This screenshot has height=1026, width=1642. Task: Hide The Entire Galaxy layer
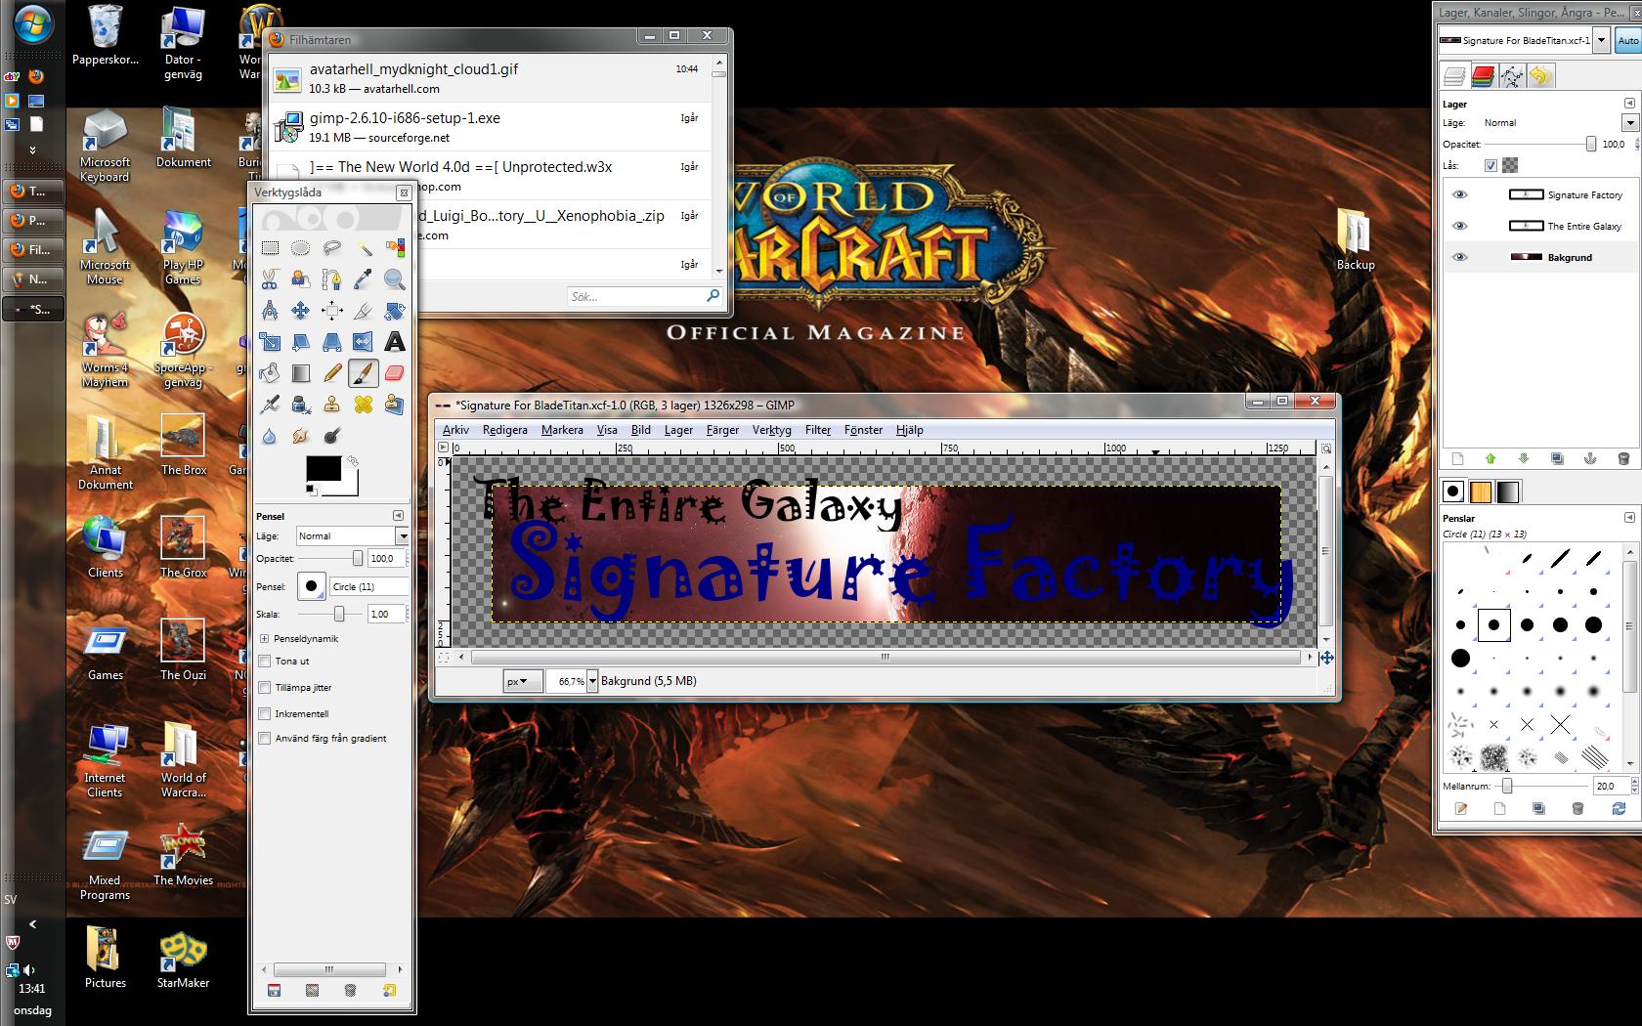1460,226
